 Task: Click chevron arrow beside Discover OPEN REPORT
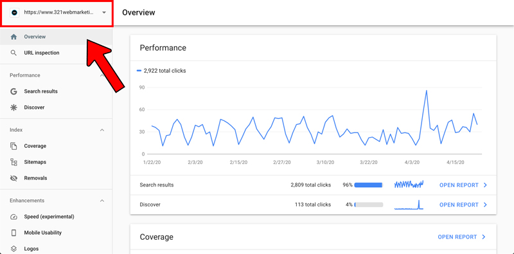point(486,204)
